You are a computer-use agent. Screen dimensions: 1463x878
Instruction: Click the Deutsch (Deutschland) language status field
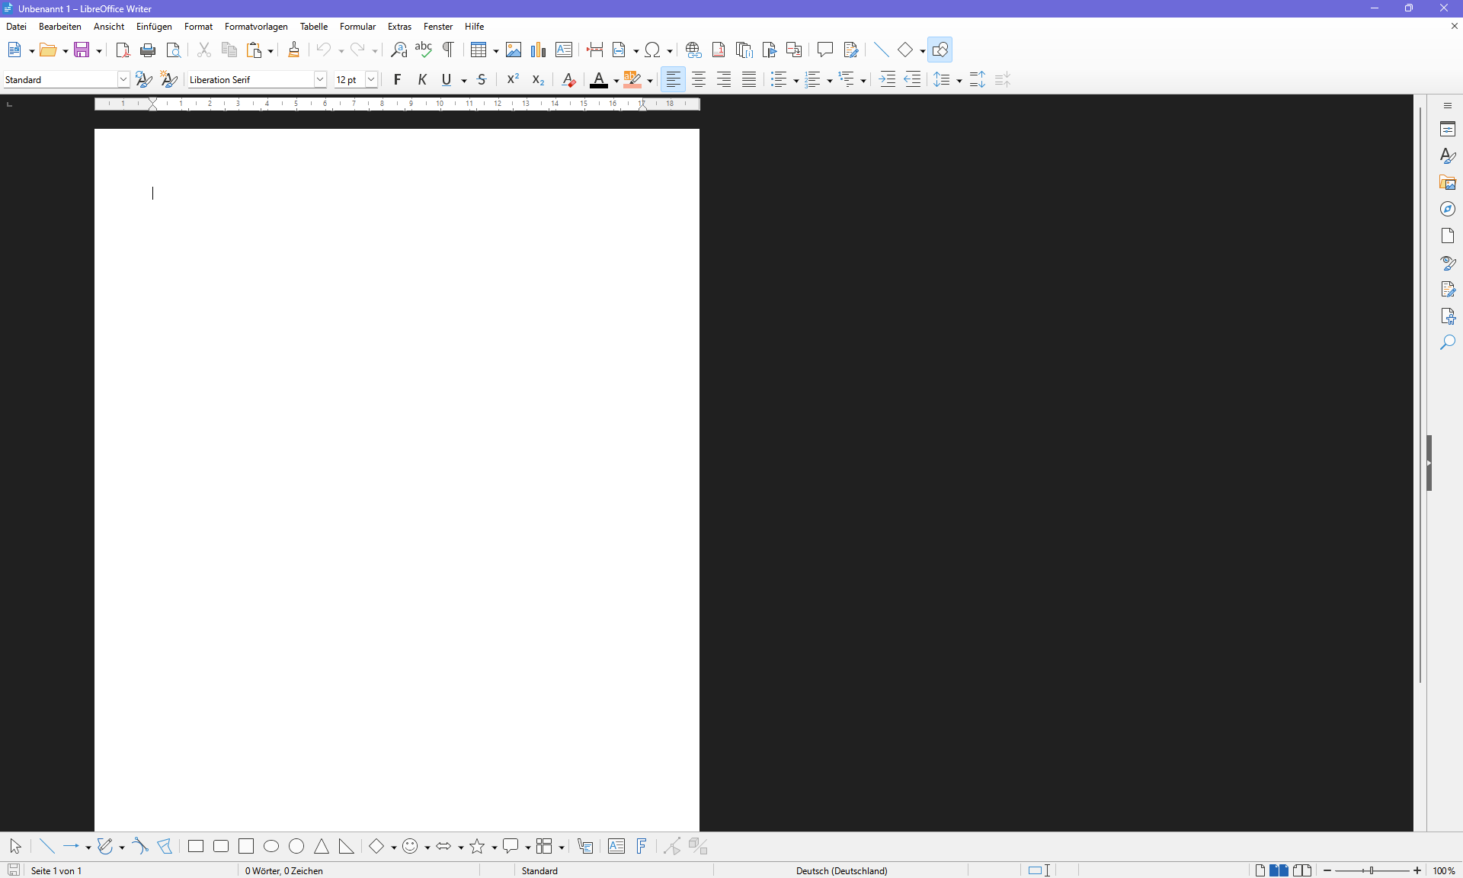pyautogui.click(x=841, y=870)
